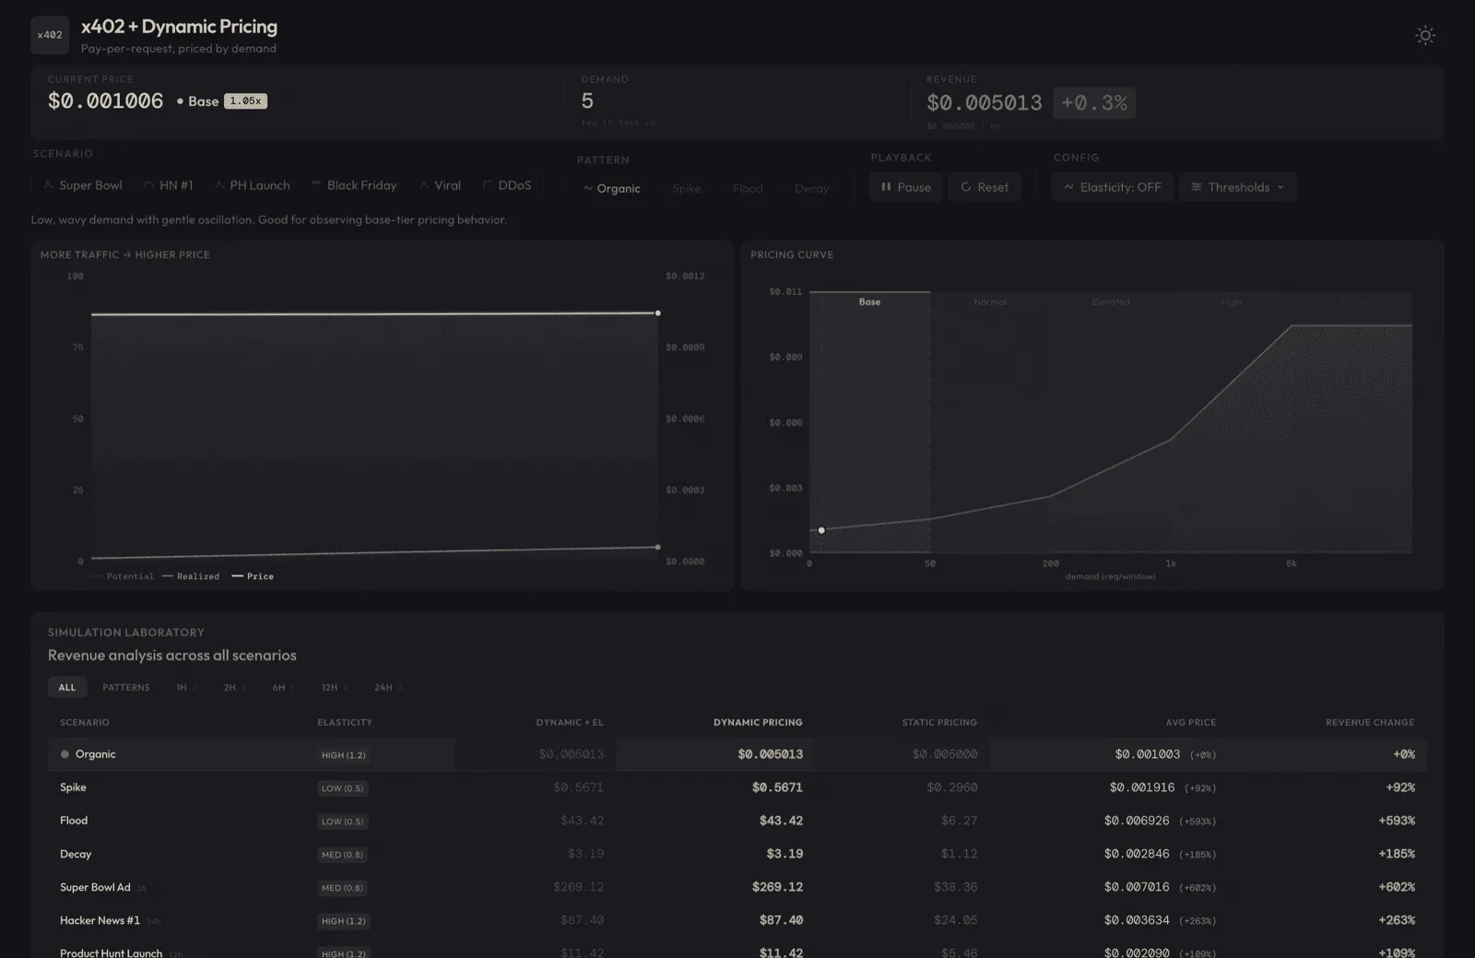Pause the simulation playback
Screen dimensions: 1475x958
905,187
